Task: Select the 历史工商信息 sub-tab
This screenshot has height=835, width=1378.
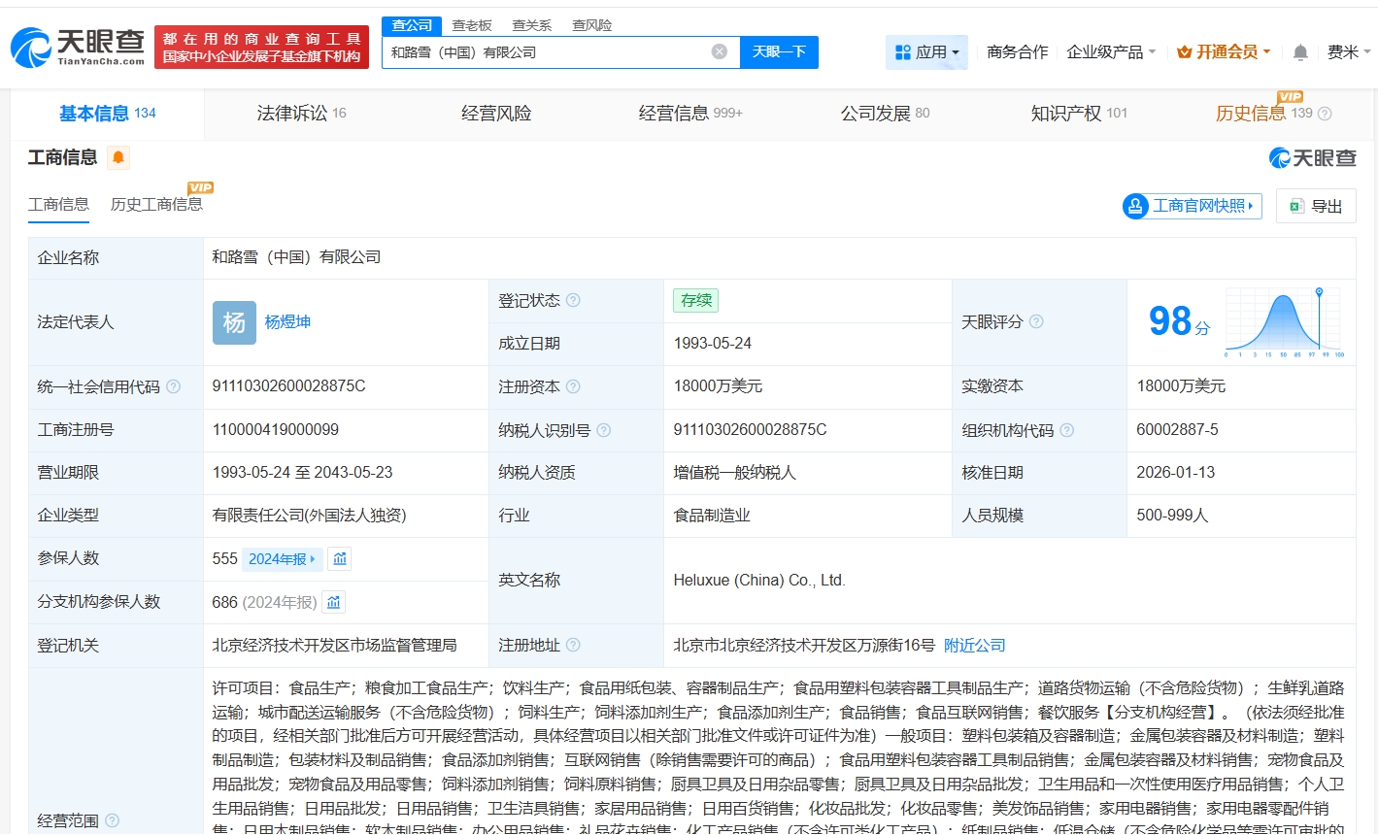Action: tap(156, 204)
